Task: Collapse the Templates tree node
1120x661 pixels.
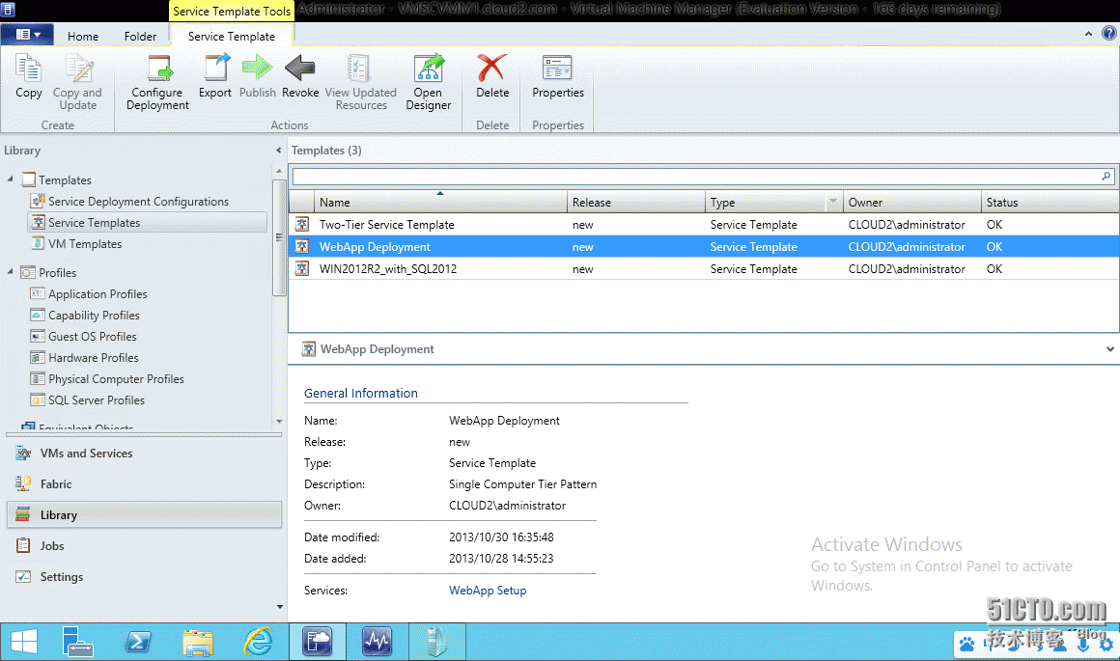Action: pos(10,179)
